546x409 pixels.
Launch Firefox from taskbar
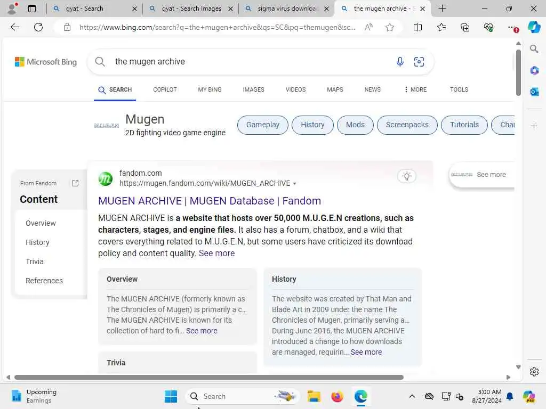(337, 396)
